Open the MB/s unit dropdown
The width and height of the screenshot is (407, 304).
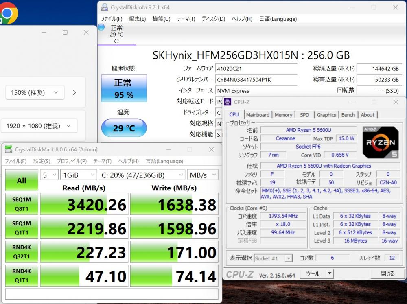[202, 175]
